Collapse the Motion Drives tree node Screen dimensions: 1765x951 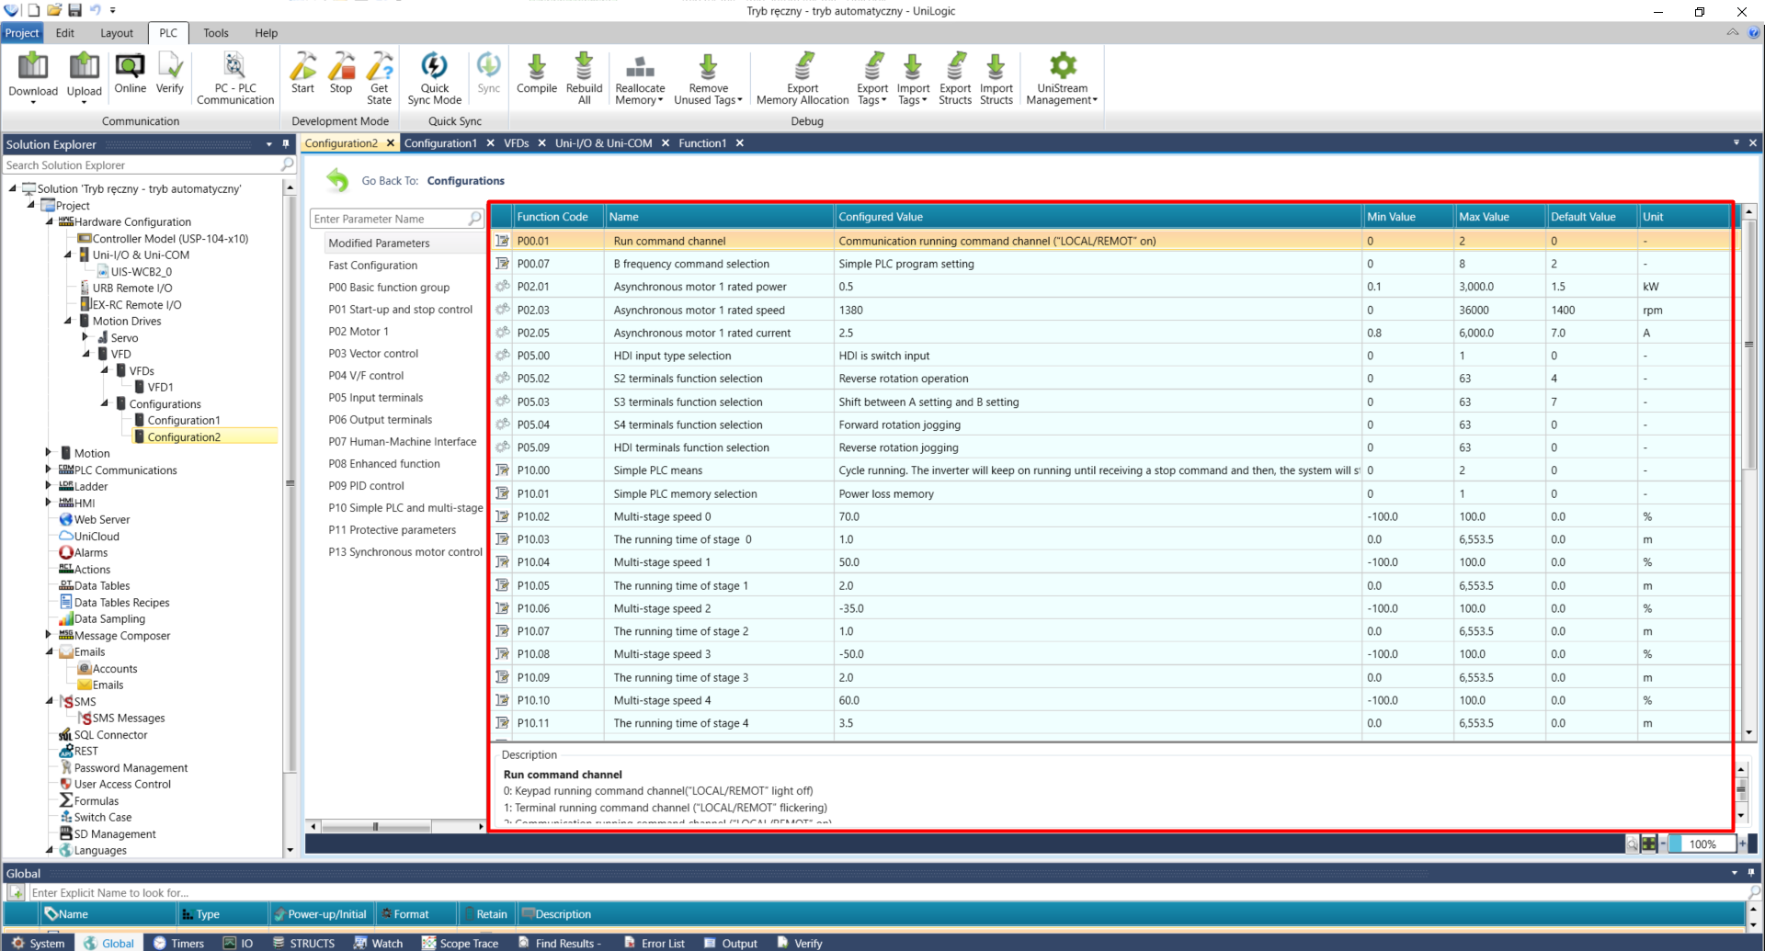pos(68,321)
